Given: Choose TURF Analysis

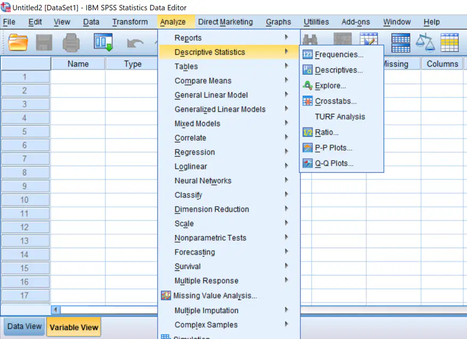Looking at the screenshot, I should 341,117.
